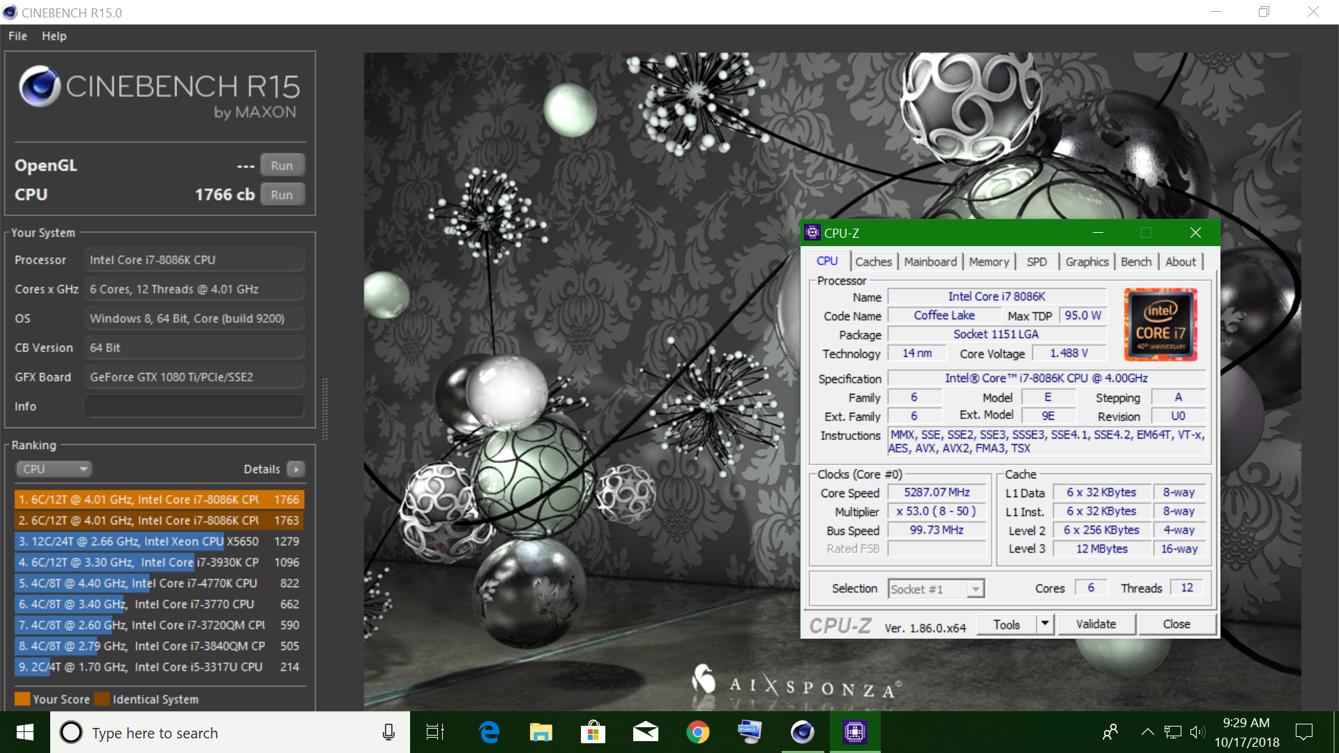Launch Microsoft Edge from taskbar
1339x753 pixels.
489,732
